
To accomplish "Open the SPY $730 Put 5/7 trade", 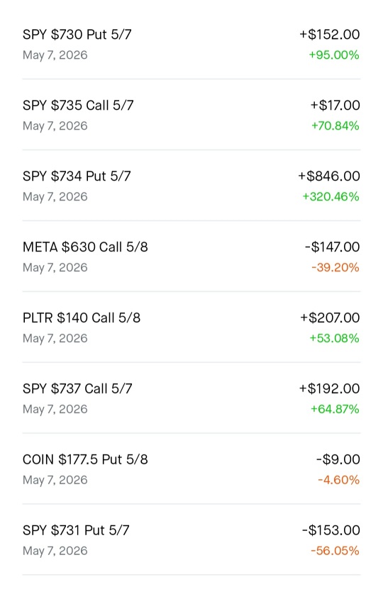I will (191, 44).
